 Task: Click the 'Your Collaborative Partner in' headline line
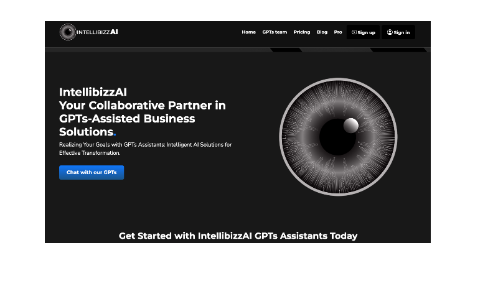pyautogui.click(x=143, y=105)
